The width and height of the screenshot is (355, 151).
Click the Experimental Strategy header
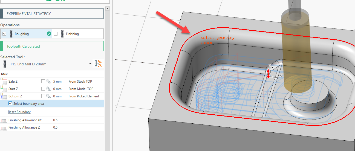(52, 14)
